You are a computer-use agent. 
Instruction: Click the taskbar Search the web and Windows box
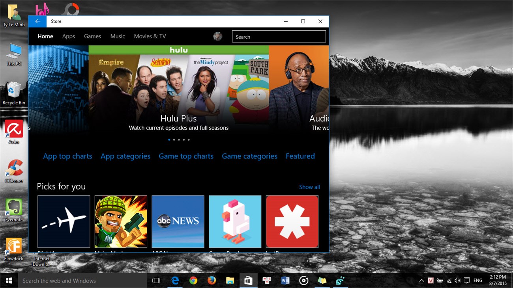point(83,281)
